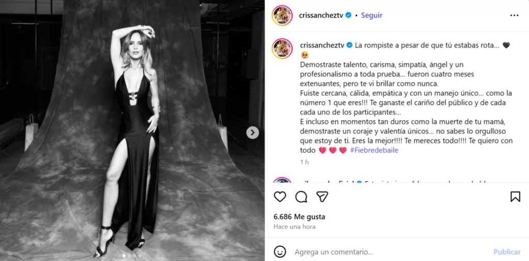Open the crissancheztv username in the caption
This screenshot has height=261, width=529.
321,45
